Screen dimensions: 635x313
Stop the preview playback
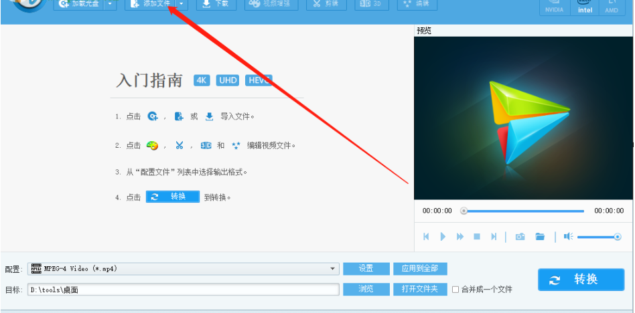pyautogui.click(x=477, y=237)
